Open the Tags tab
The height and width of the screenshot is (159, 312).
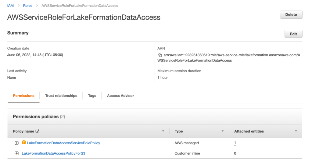[92, 96]
